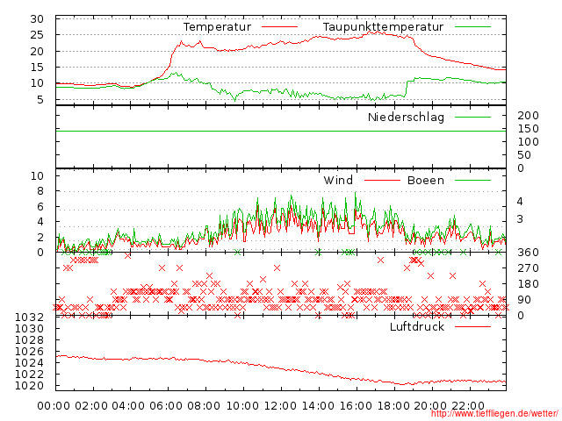Click the Boeen legend label
Viewport: 562px width, 421px height.
426,181
